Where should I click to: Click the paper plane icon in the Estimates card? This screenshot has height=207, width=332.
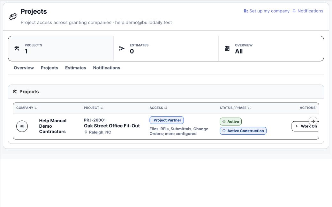coord(122,48)
